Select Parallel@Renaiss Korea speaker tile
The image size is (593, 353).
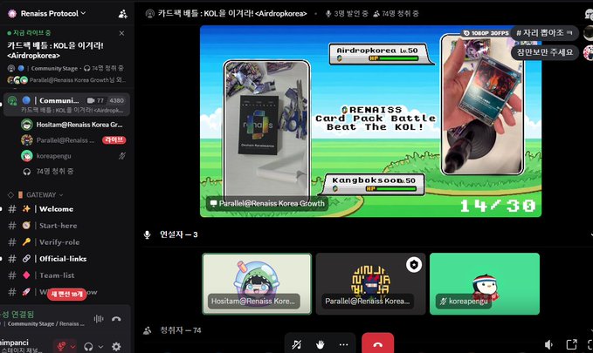point(370,284)
